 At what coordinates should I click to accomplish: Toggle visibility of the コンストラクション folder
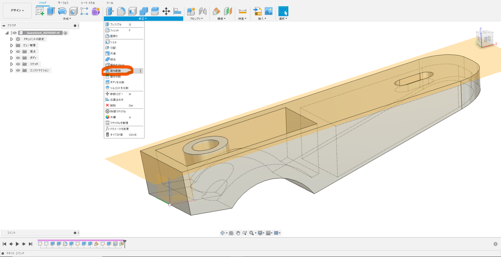[18, 70]
